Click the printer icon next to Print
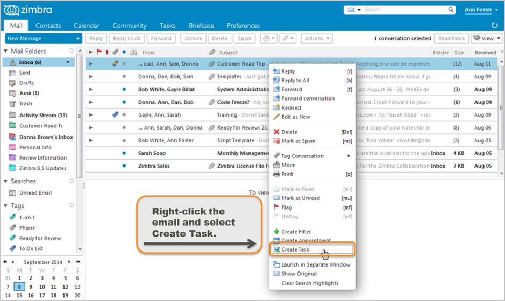 pyautogui.click(x=276, y=174)
